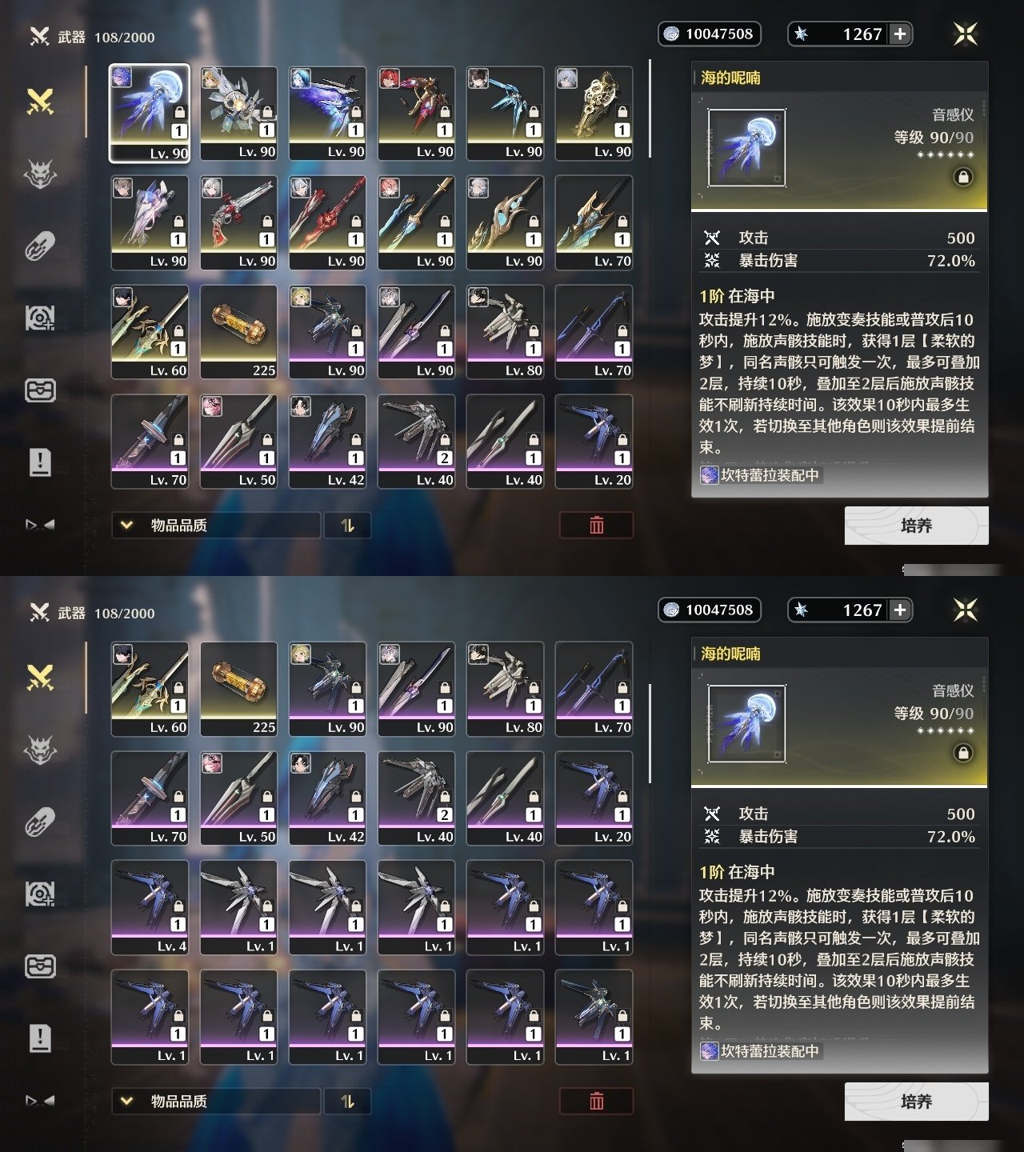Toggle the lock on 海的呢喃 in upper detail panel
This screenshot has height=1152, width=1024.
[x=963, y=177]
